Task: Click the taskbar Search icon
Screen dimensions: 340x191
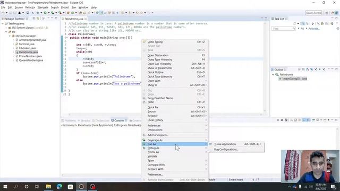Action: point(16,187)
